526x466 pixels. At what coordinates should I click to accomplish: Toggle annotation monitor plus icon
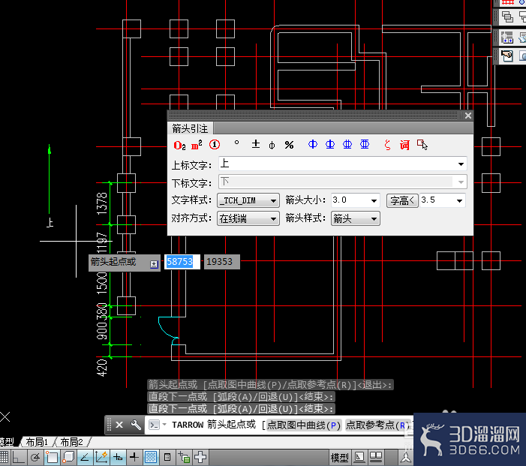pos(200,457)
